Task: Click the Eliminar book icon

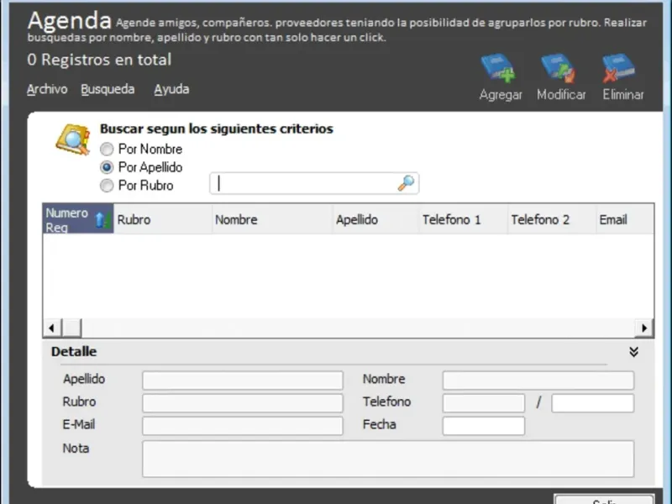Action: [619, 68]
